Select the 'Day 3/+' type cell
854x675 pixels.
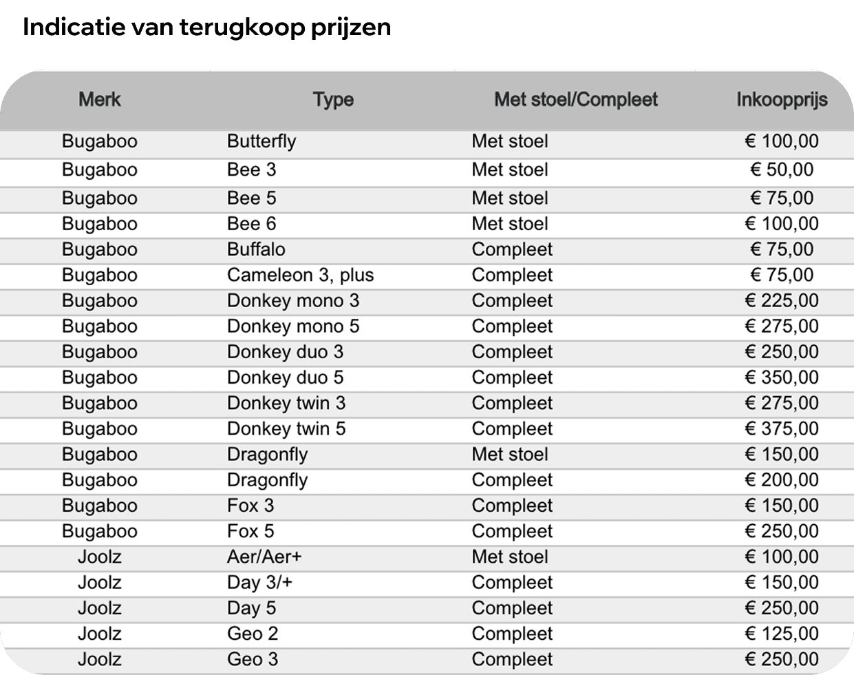[259, 583]
